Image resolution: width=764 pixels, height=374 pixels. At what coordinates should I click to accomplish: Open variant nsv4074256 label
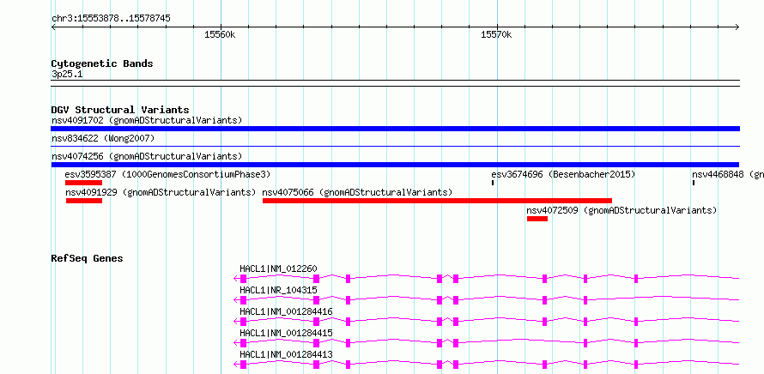(x=147, y=156)
